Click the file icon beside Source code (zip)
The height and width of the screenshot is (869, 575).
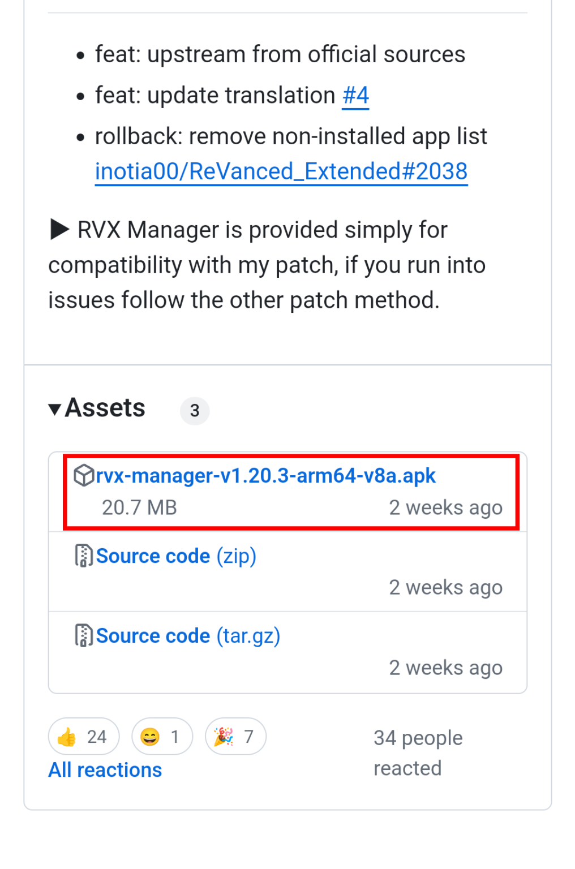pos(84,556)
